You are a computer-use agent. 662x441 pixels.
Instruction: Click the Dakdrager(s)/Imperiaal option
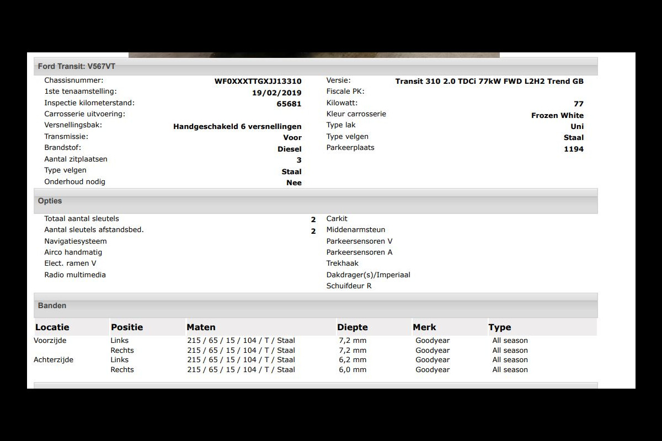368,275
